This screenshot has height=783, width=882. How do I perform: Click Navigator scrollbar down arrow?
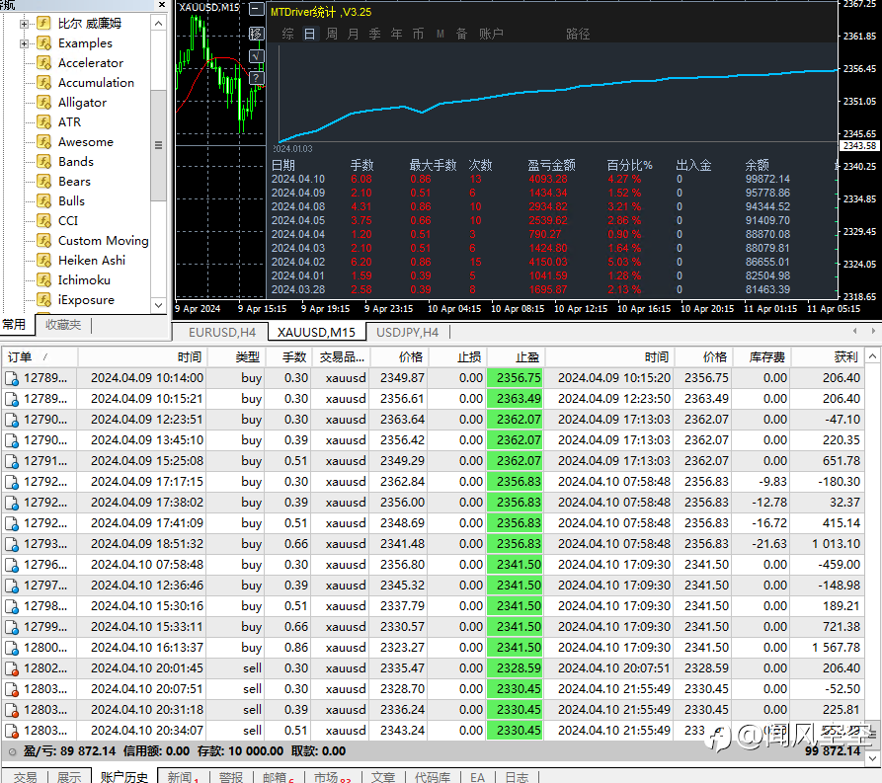[x=159, y=305]
